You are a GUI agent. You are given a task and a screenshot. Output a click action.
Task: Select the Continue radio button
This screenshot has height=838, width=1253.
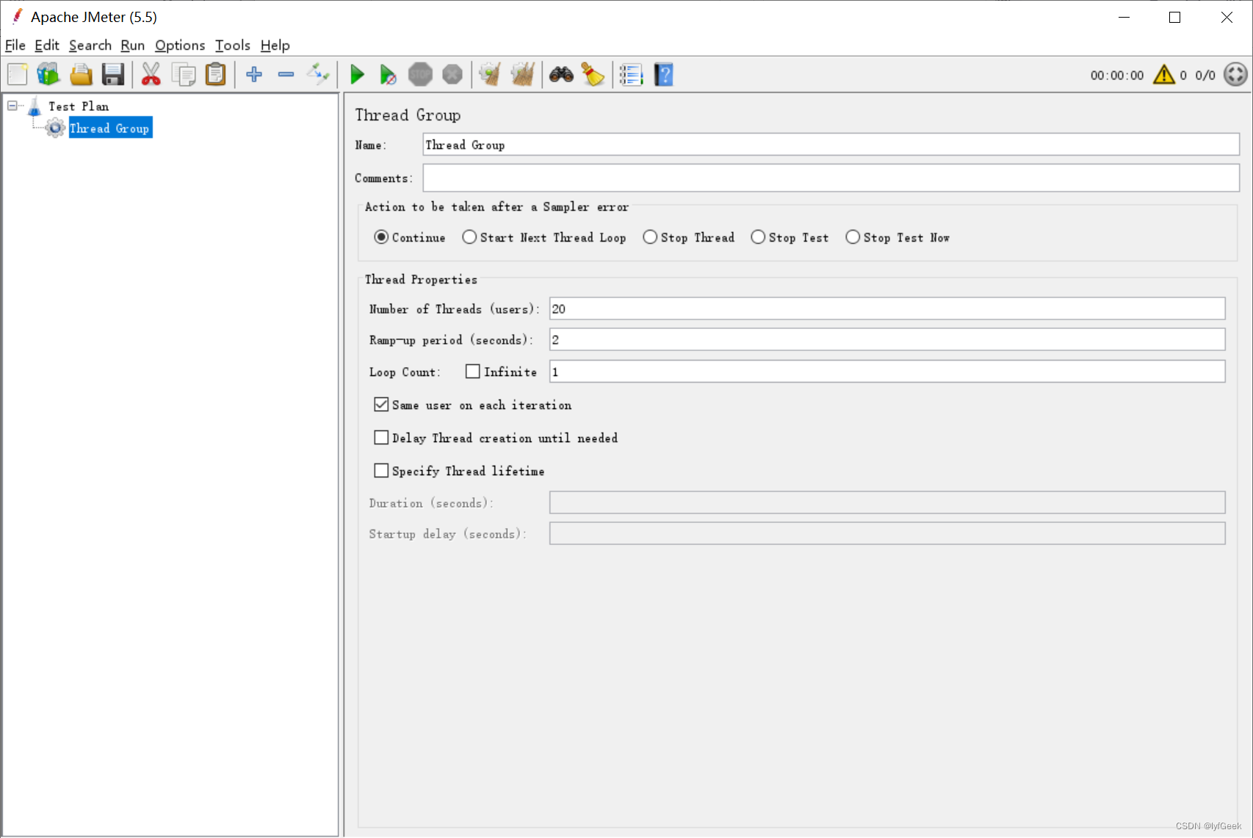click(381, 237)
